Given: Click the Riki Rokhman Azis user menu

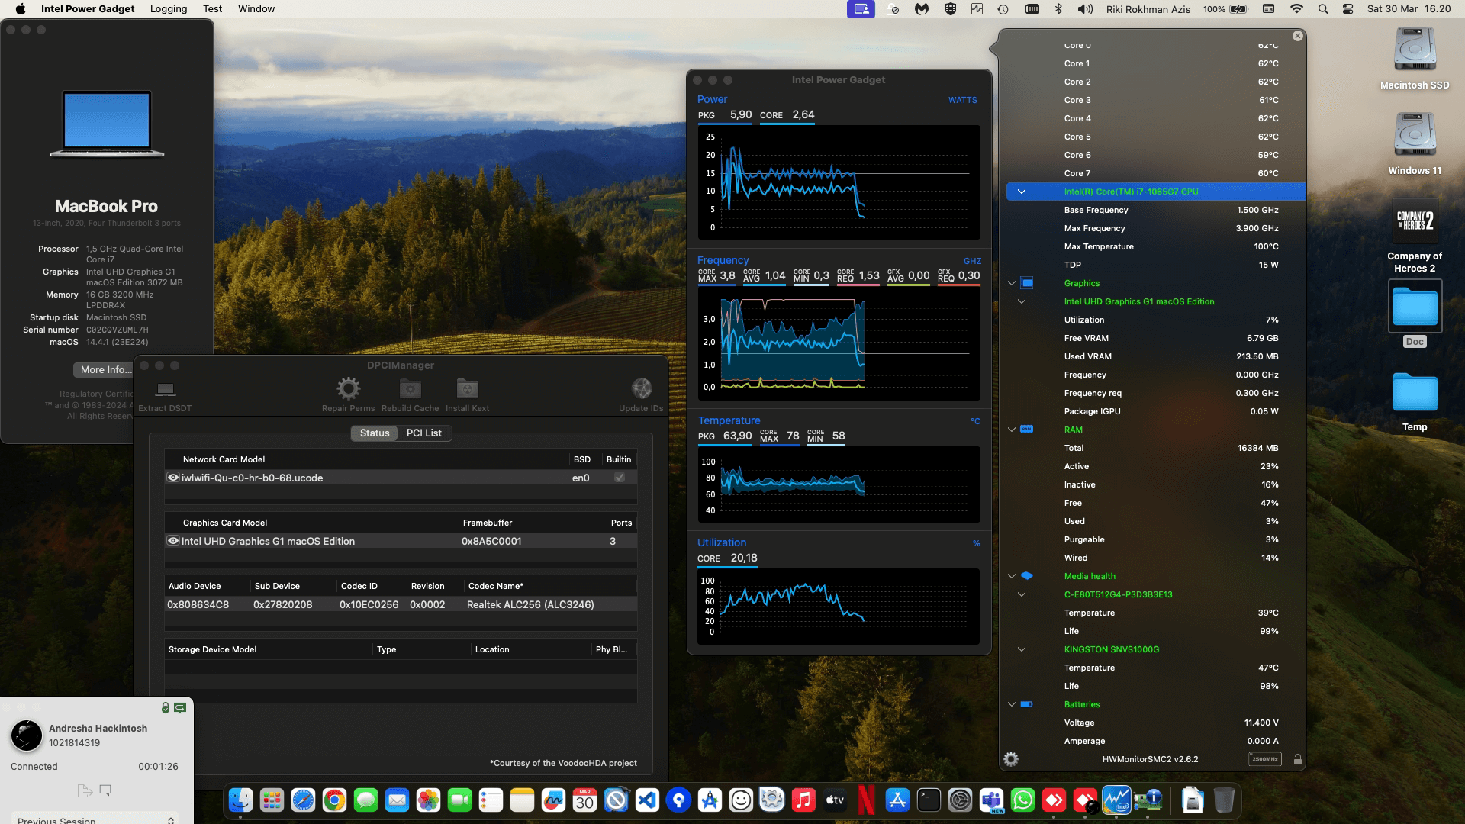Looking at the screenshot, I should (1148, 9).
